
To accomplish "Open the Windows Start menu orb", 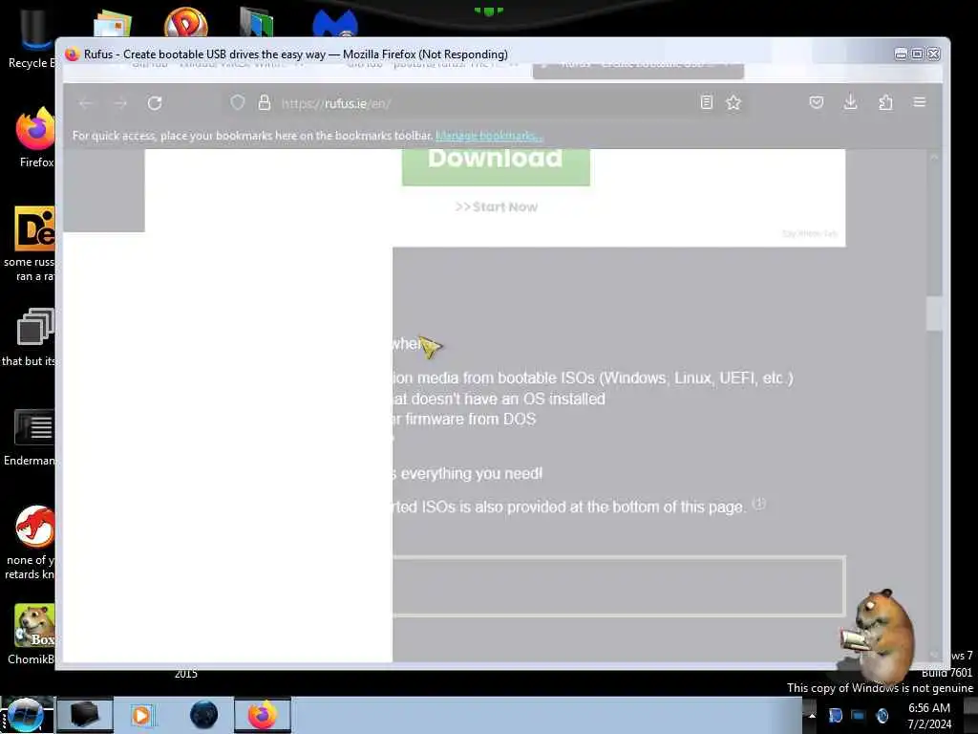I will point(25,715).
